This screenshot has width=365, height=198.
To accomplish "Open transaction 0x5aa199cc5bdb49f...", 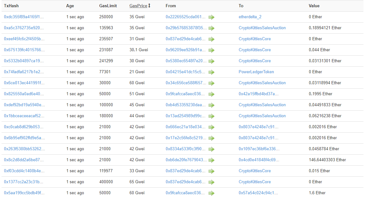I will tap(24, 193).
